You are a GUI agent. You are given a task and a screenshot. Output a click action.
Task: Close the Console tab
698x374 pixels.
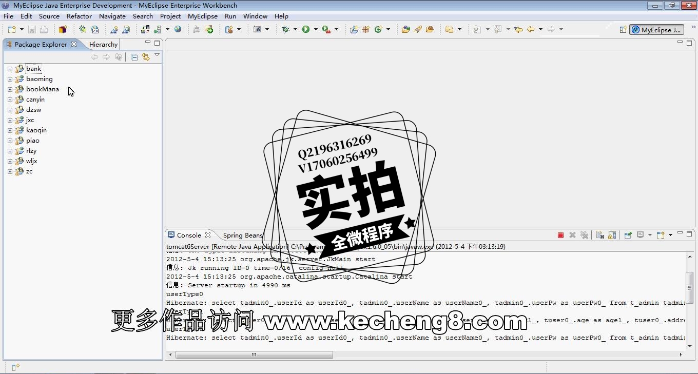coord(208,235)
